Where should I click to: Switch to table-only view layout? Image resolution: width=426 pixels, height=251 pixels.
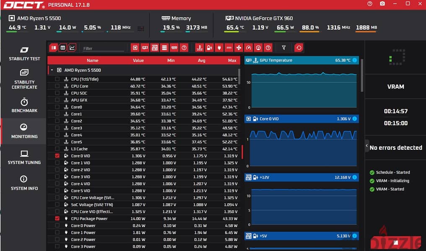(63, 48)
